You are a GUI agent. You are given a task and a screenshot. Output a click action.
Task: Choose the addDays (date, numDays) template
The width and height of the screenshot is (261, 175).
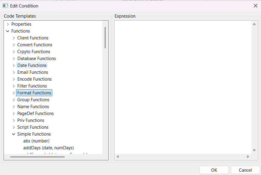point(49,148)
